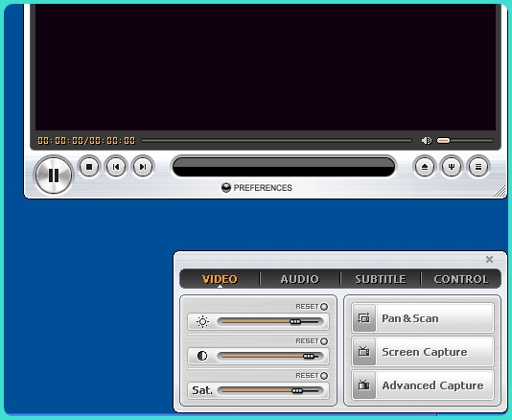The image size is (512, 420).
Task: Skip to the previous track
Action: 116,167
